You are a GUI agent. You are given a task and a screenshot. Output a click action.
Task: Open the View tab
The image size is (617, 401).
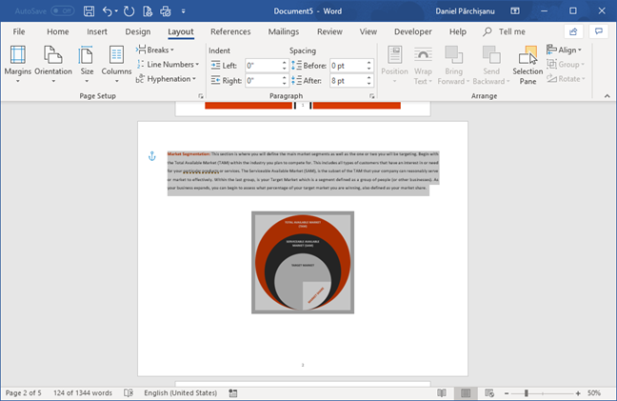pos(368,31)
